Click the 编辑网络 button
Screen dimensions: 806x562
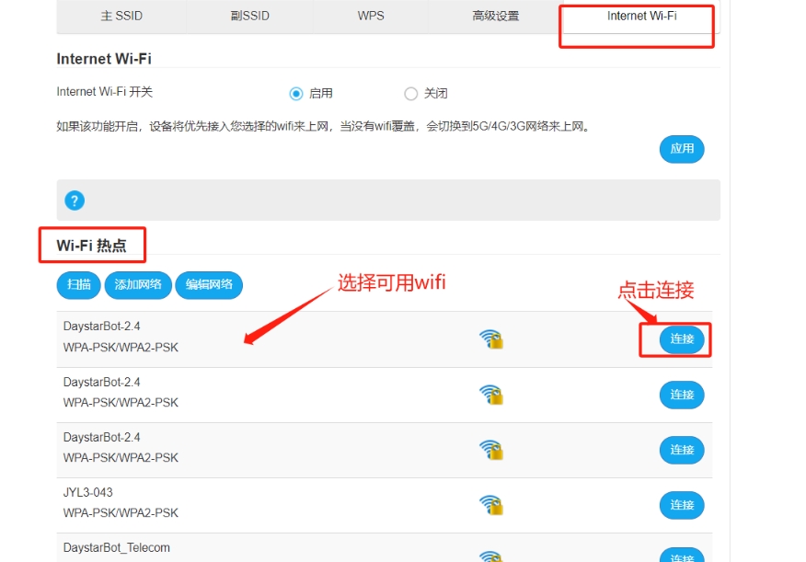[x=209, y=285]
